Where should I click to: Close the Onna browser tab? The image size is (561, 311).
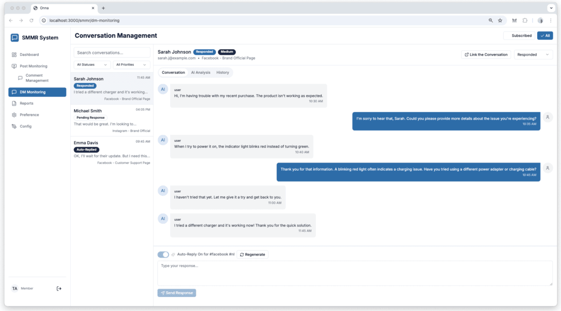[93, 8]
